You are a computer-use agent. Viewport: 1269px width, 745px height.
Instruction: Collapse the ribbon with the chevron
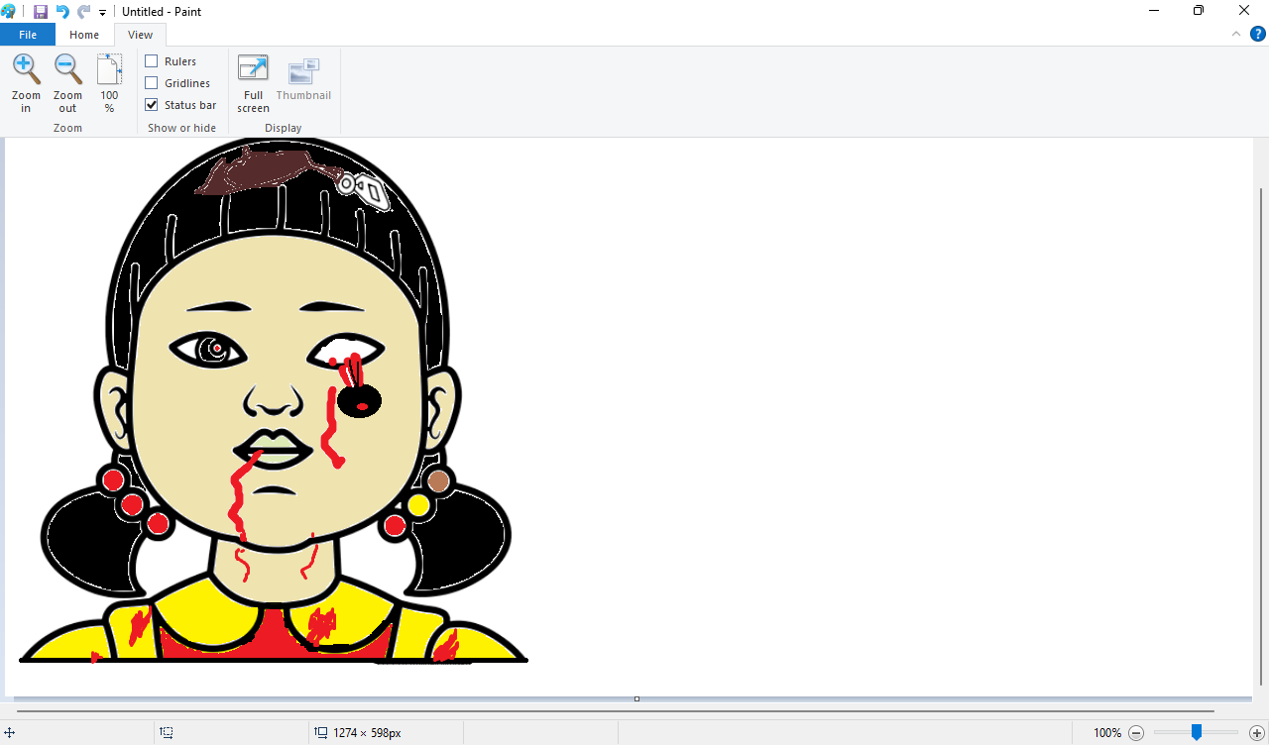tap(1236, 34)
